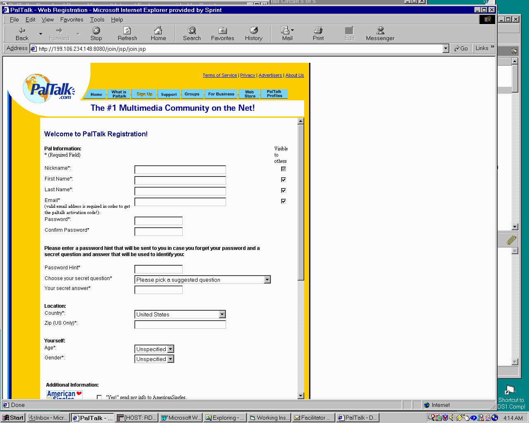Click the Go button next to address bar
Viewport: 529px width, 423px height.
(x=461, y=48)
